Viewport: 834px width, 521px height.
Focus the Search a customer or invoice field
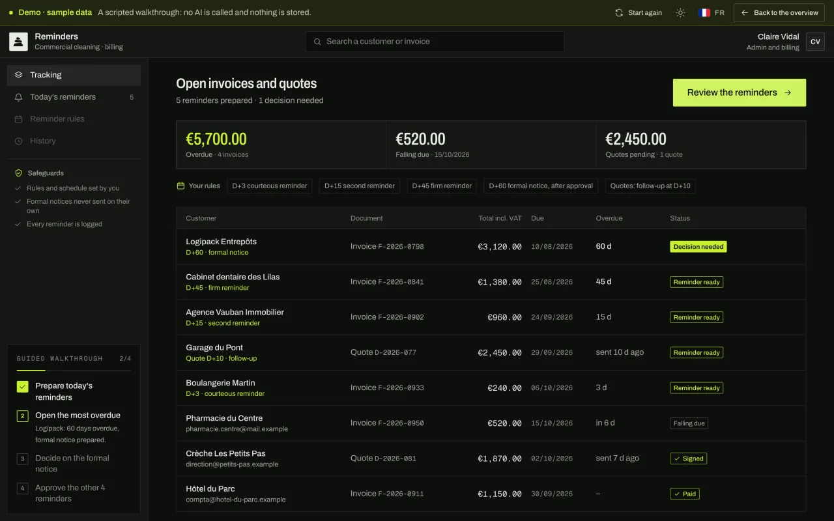[435, 42]
